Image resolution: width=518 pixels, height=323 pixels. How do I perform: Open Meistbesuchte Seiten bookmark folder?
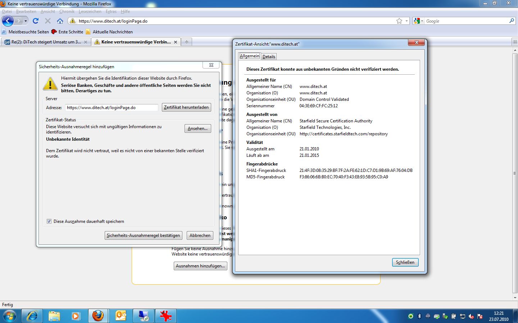25,32
